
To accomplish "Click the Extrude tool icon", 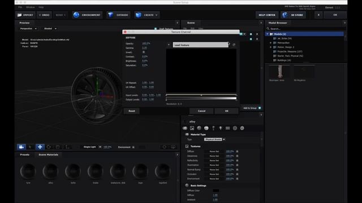I will pyautogui.click(x=111, y=15).
